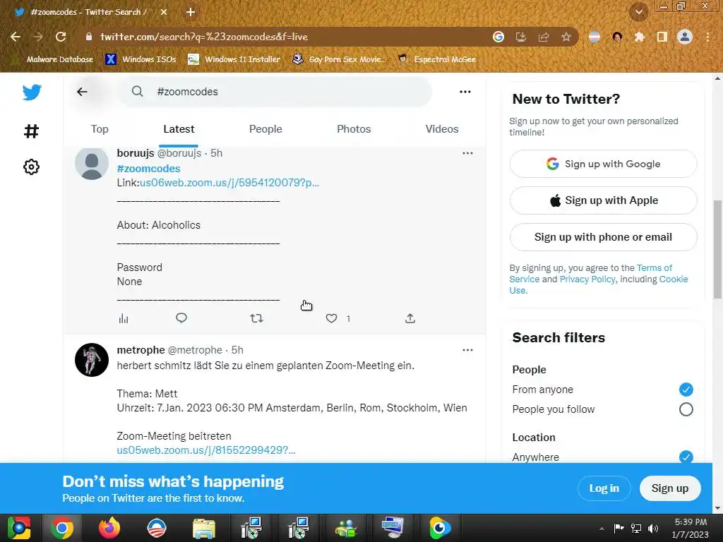
Task: Open the Chrome profile avatar
Action: tap(685, 37)
